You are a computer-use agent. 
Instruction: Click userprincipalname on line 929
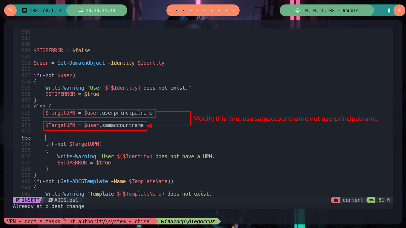click(127, 113)
